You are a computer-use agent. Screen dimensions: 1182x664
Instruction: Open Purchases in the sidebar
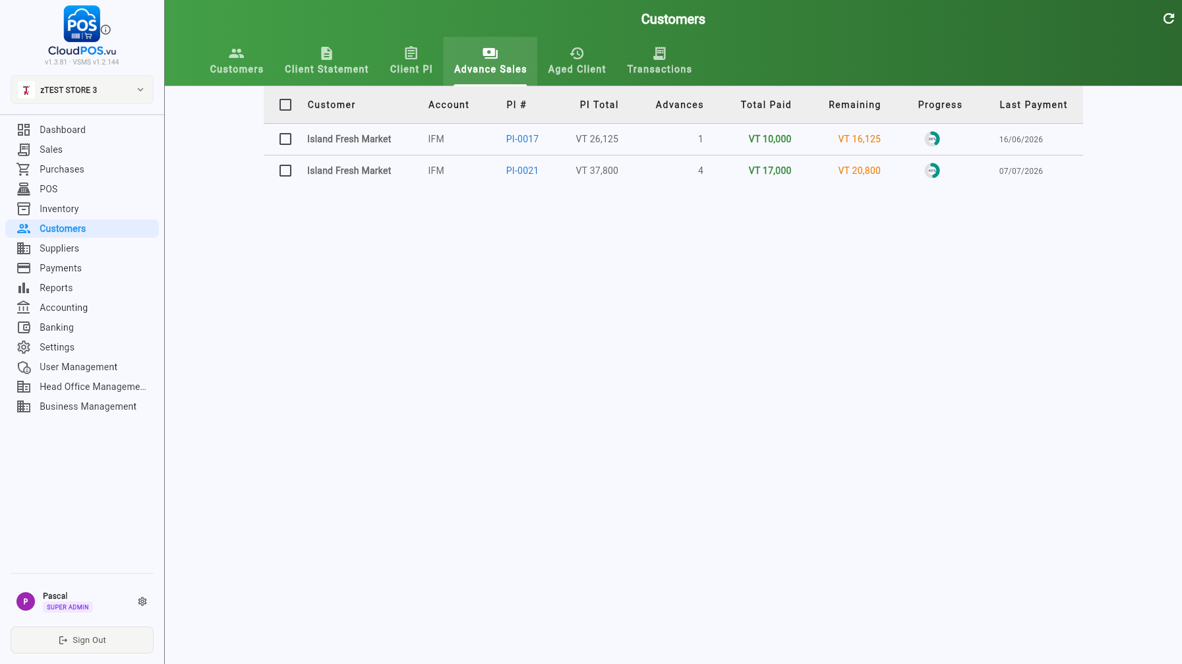pyautogui.click(x=82, y=169)
